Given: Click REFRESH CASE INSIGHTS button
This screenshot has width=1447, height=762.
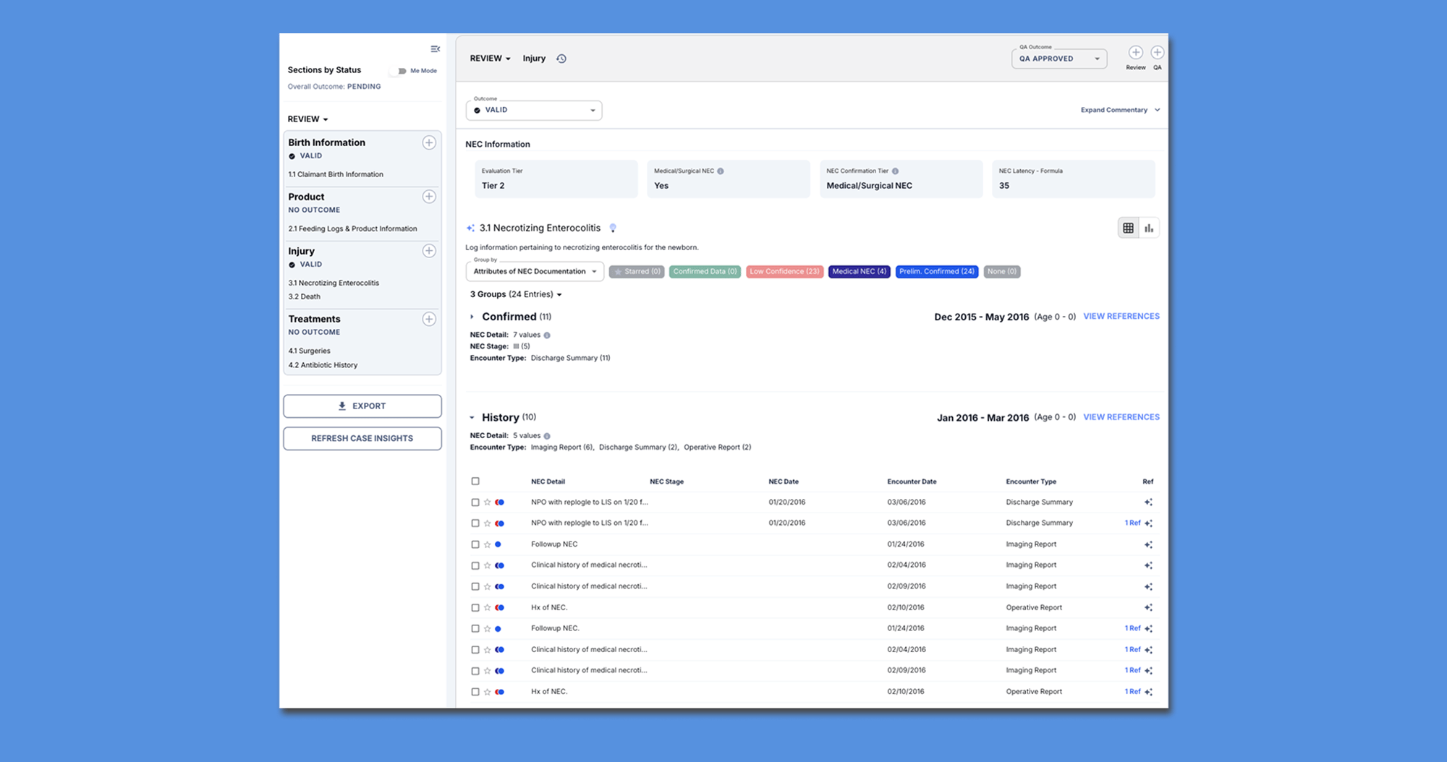Looking at the screenshot, I should point(362,439).
